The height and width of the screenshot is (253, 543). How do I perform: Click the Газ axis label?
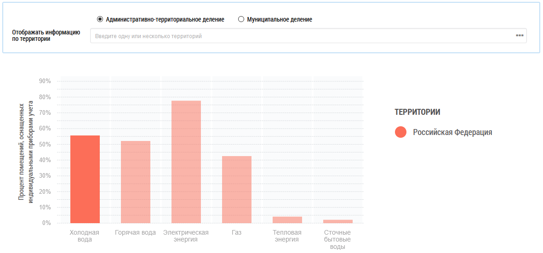pos(237,232)
